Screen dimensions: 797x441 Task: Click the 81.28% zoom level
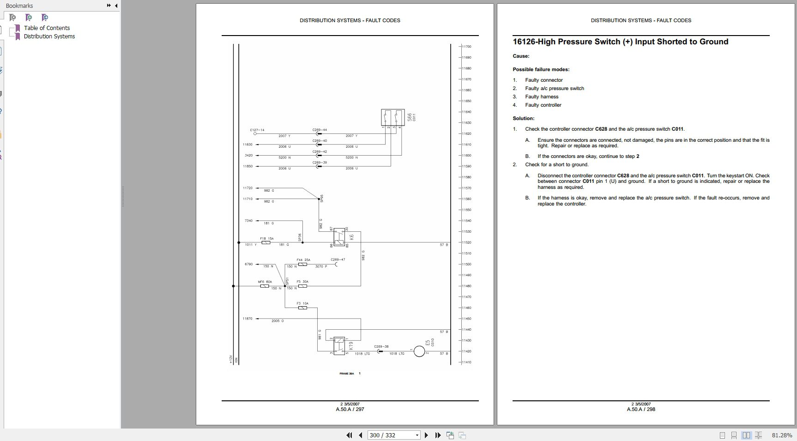782,435
